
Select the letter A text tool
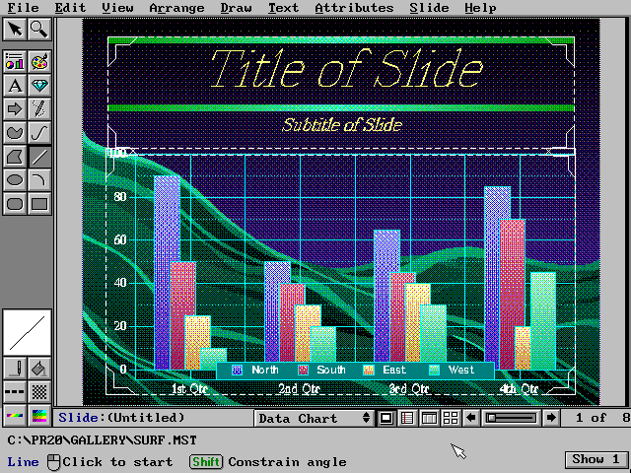tap(16, 86)
